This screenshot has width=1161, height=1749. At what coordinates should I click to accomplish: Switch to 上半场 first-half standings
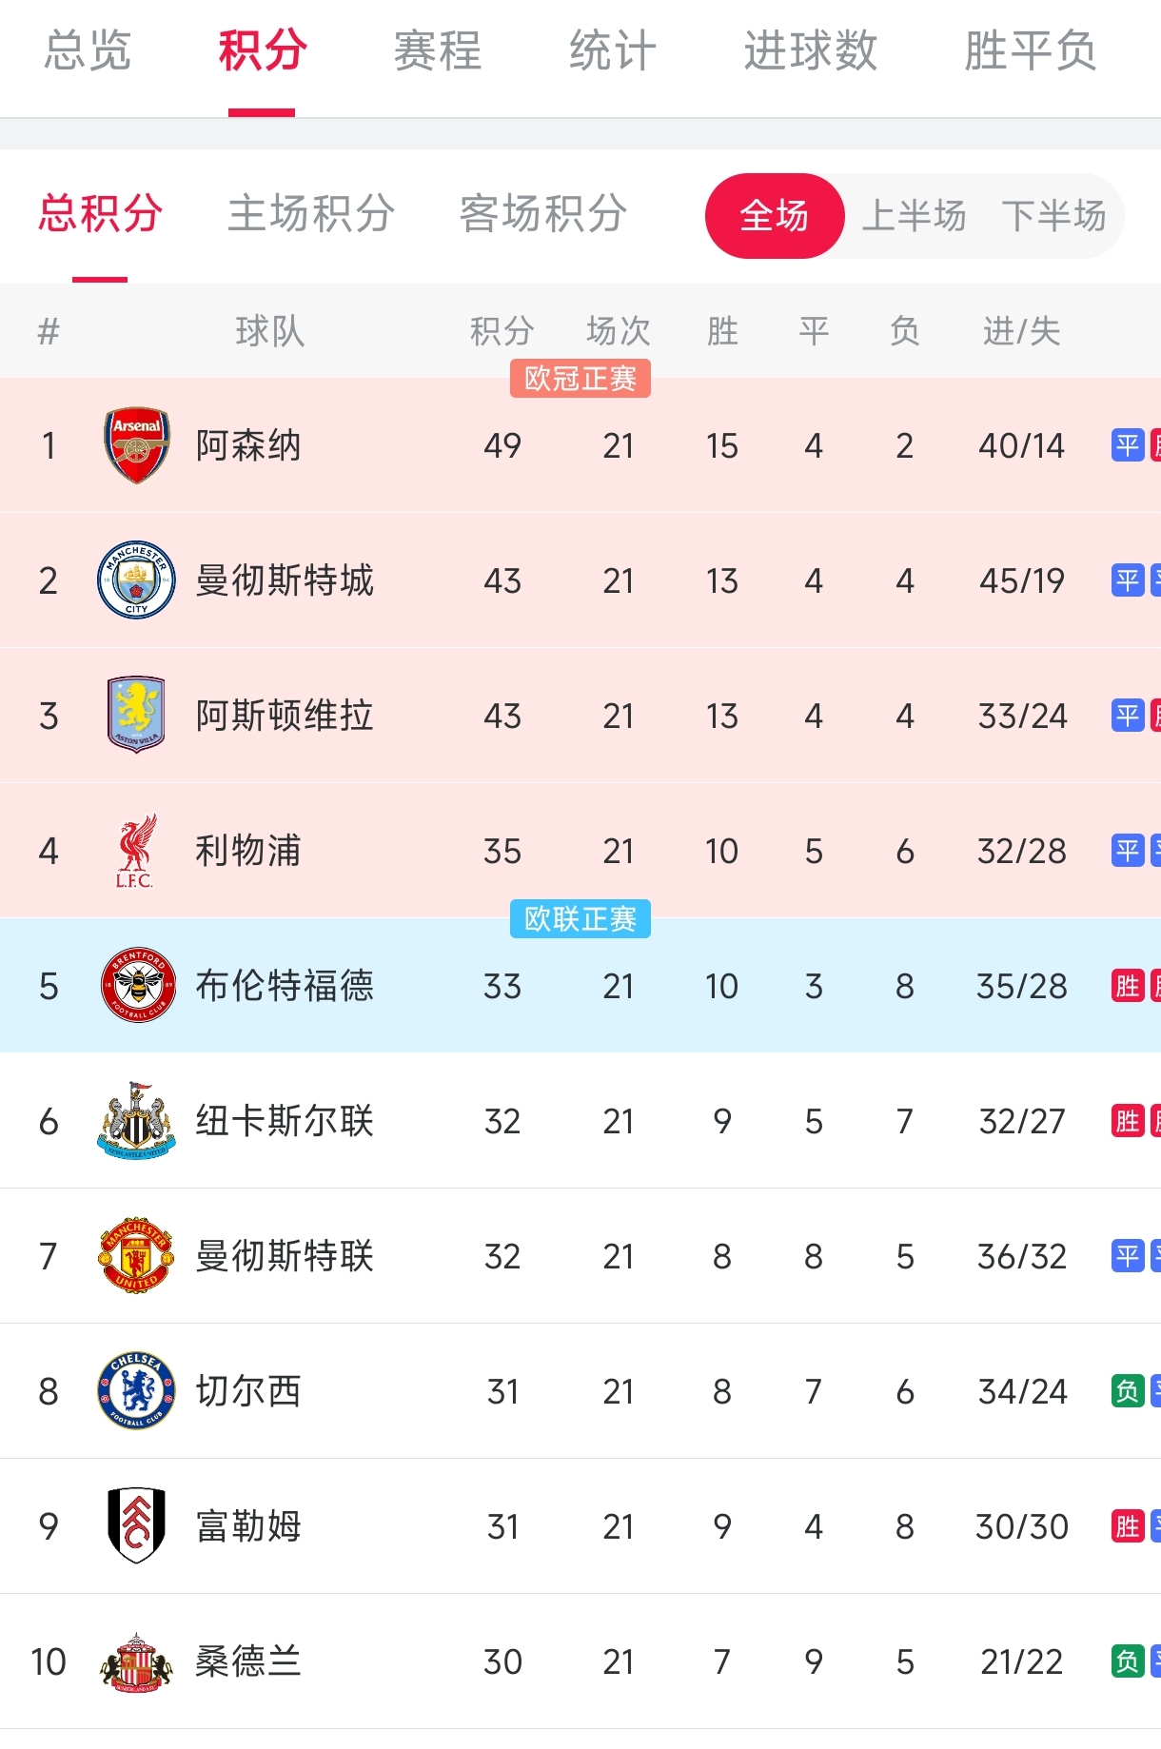pyautogui.click(x=914, y=216)
